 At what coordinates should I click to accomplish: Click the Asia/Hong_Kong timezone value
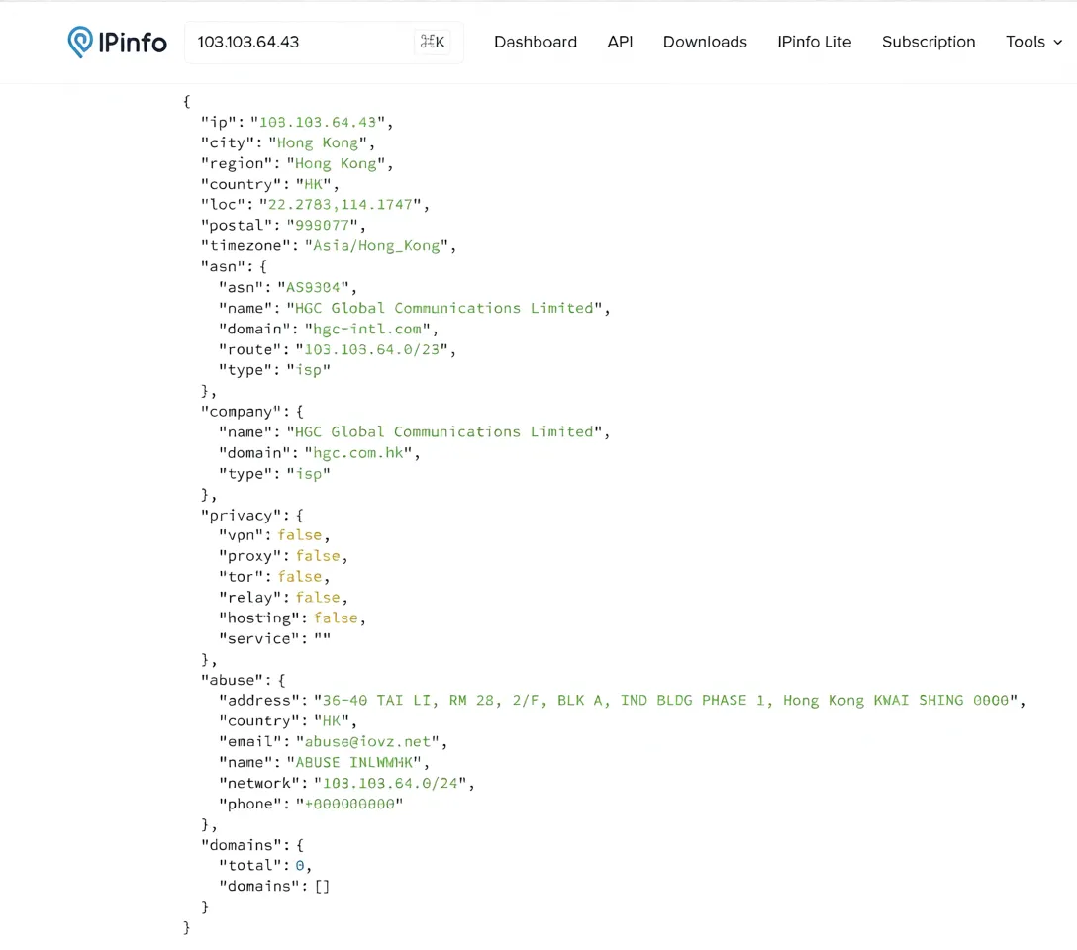click(376, 245)
